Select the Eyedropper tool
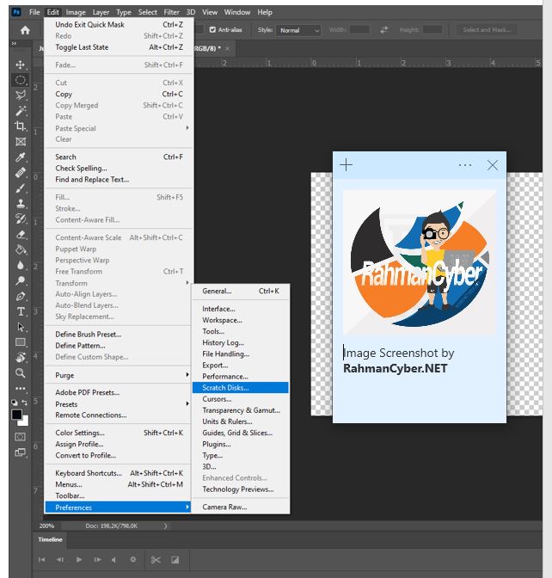Viewport: 552px width, 578px height. click(21, 157)
